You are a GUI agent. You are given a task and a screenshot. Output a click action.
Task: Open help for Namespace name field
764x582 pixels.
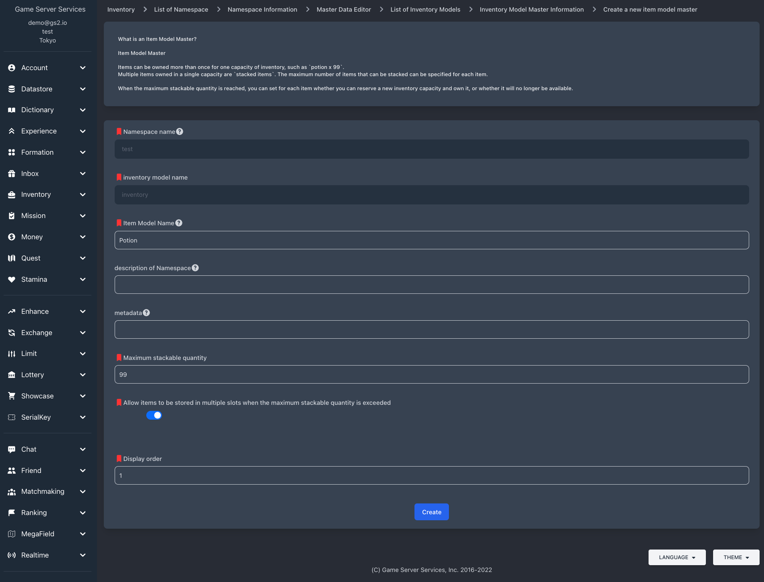[180, 131]
